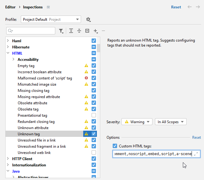204x180 pixels.
Task: Select the Unresolved web link inspection
Action: click(34, 153)
